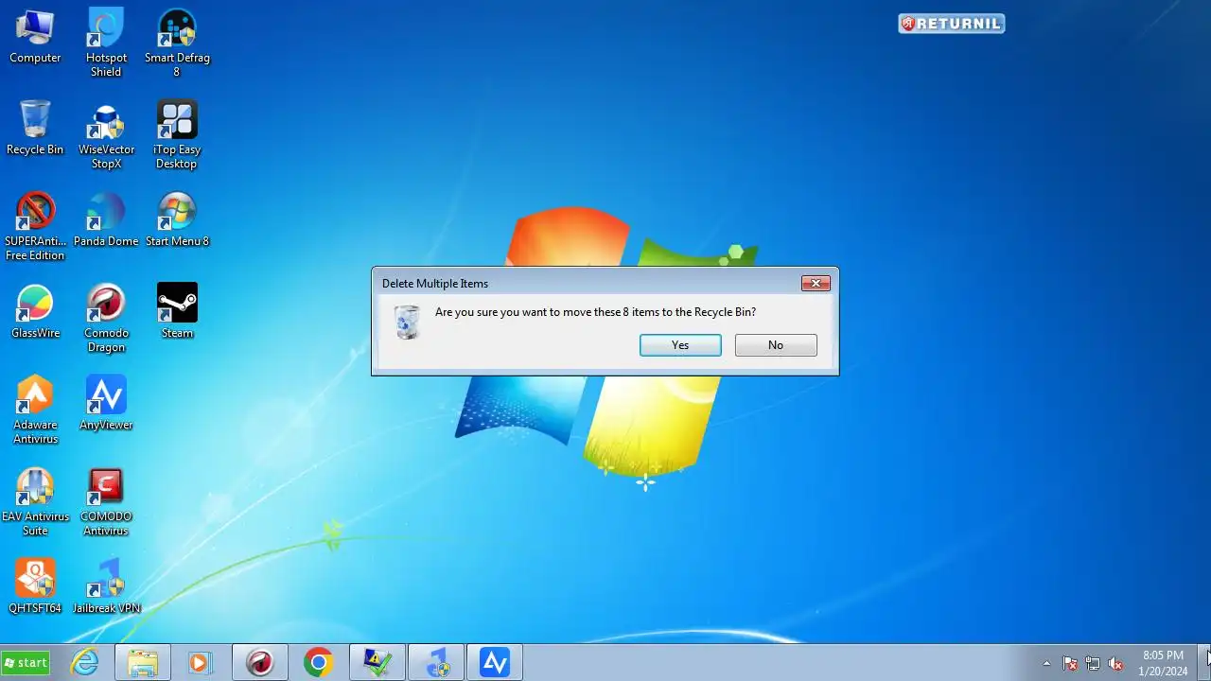Image resolution: width=1211 pixels, height=681 pixels.
Task: Click the Returnil toolbar widget
Action: point(952,24)
